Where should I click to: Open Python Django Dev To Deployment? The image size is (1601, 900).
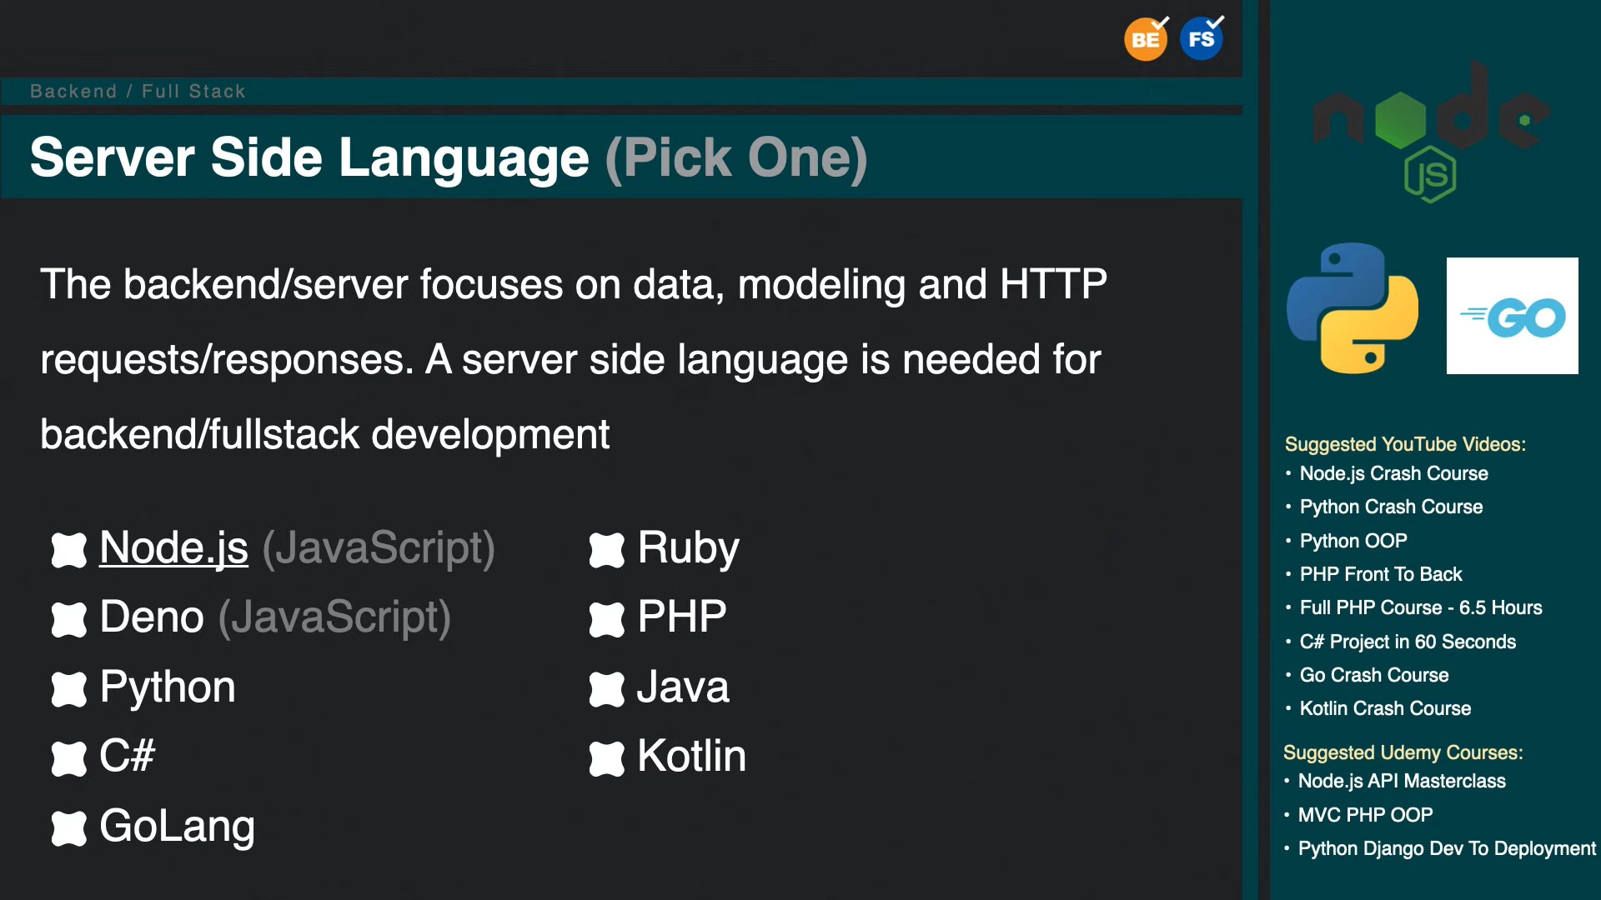point(1446,848)
